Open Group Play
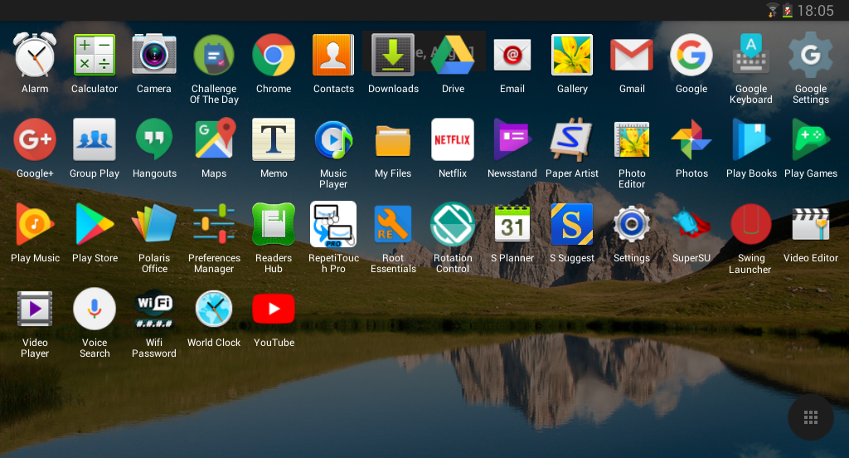849x458 pixels. click(x=95, y=139)
